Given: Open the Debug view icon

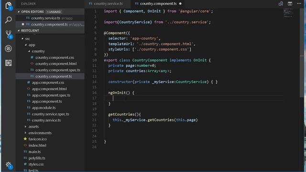Looking at the screenshot, I should pyautogui.click(x=9, y=49).
